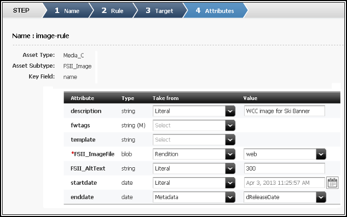Click the 'Attribute' column header
Viewport: 347px width, 217px height.
(82, 98)
